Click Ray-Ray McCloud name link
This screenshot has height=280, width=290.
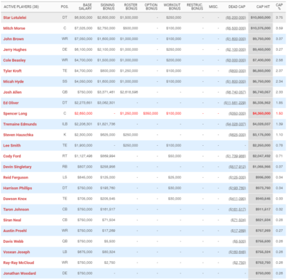pyautogui.click(x=19, y=263)
